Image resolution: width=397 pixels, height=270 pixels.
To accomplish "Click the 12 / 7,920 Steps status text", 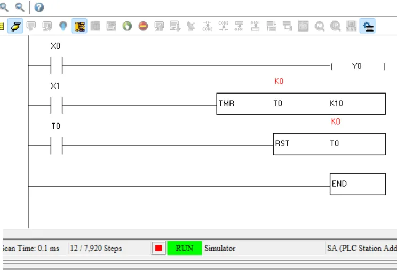I will pyautogui.click(x=96, y=248).
